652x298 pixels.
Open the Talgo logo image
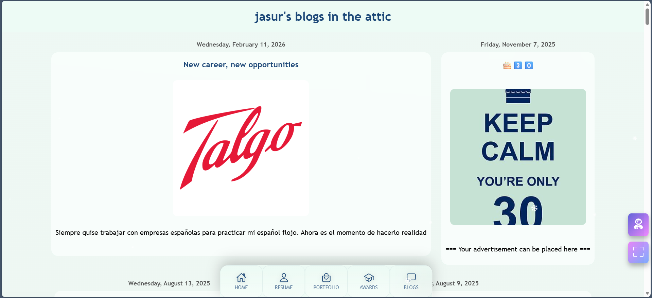point(241,148)
